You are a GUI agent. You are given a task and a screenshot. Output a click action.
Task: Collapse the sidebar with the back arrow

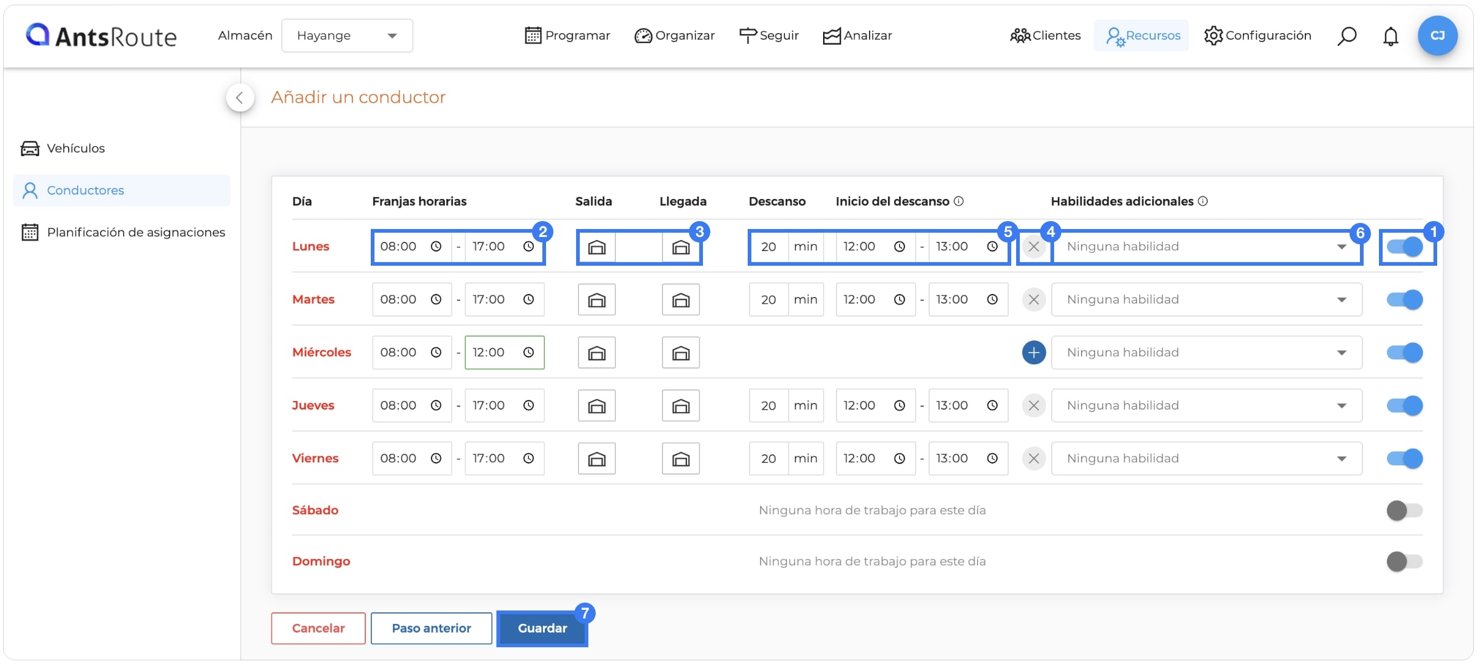click(240, 97)
